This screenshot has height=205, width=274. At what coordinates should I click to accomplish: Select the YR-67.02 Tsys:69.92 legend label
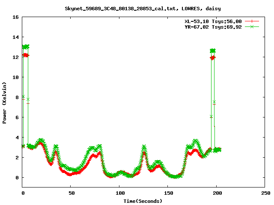[213, 27]
